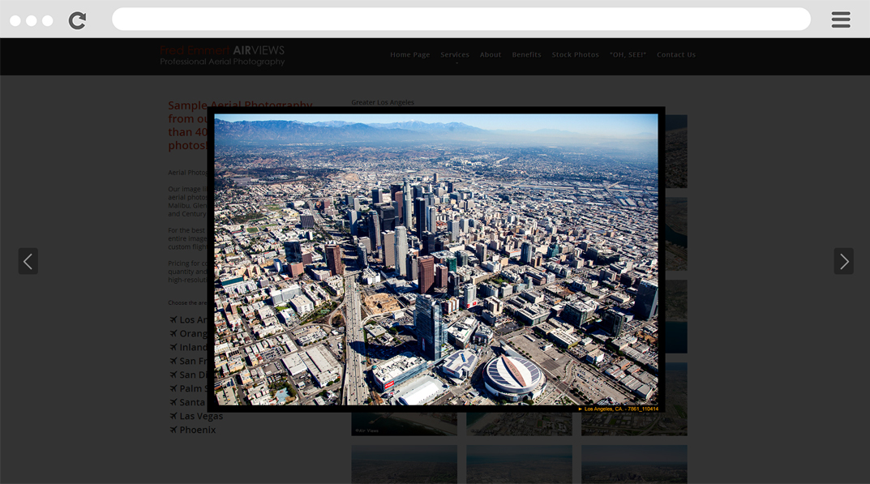
Task: Click the airplane icon beside Las Vegas
Action: [173, 416]
